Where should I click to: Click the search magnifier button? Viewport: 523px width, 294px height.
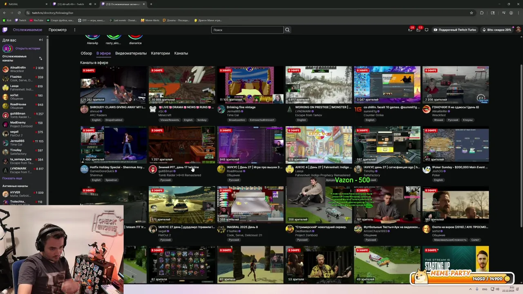tap(287, 30)
